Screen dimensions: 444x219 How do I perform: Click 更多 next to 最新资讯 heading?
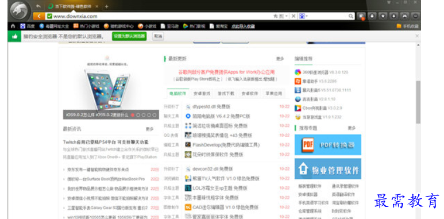pyautogui.click(x=149, y=129)
